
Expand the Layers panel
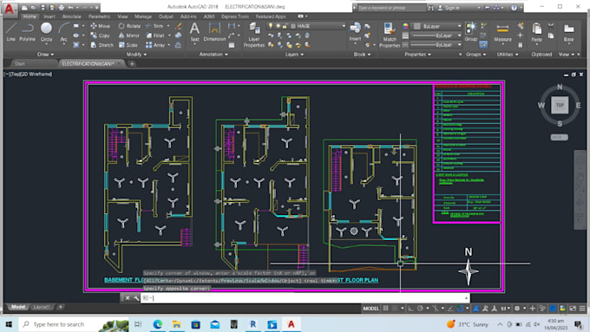294,55
